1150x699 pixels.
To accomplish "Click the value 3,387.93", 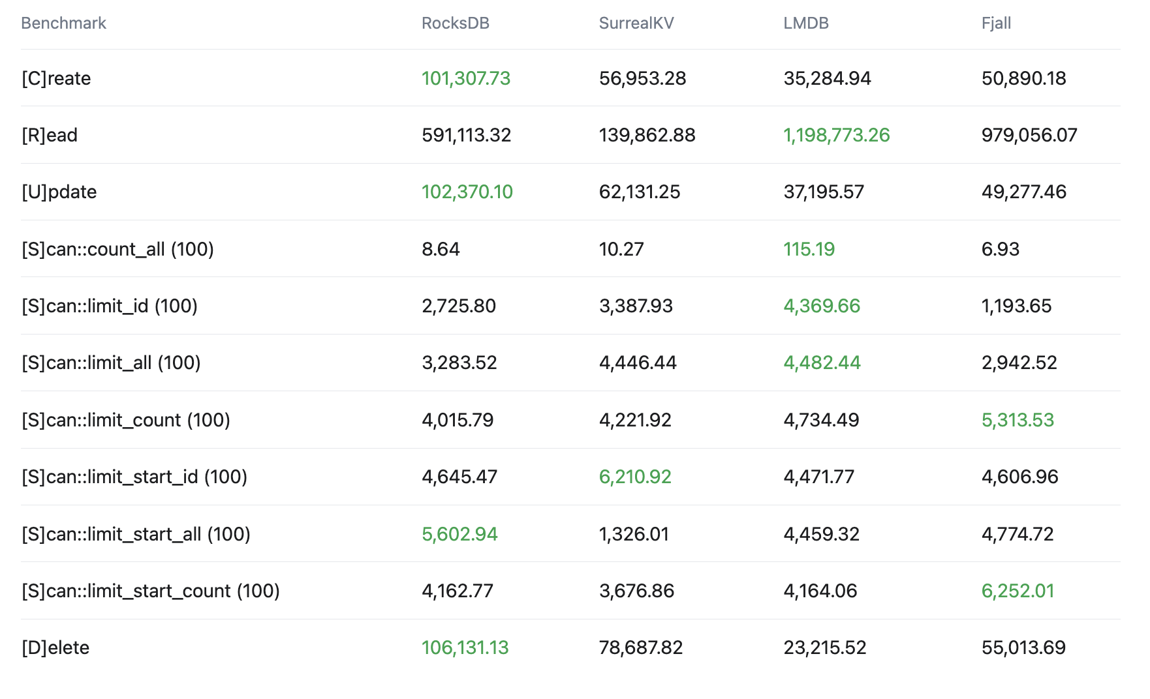I will (636, 306).
